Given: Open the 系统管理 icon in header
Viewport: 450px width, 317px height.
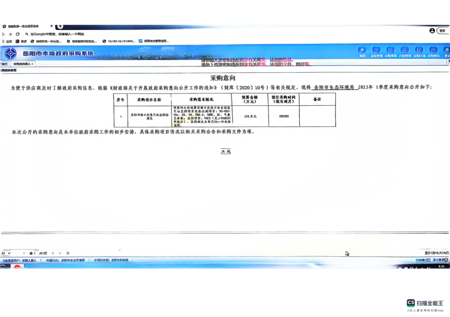Looking at the screenshot, I should click(x=376, y=51).
